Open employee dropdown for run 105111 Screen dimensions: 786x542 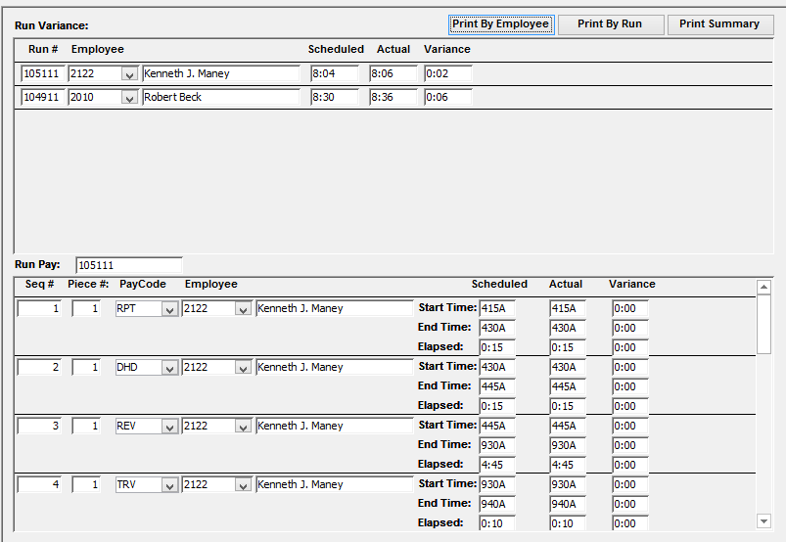tap(129, 74)
